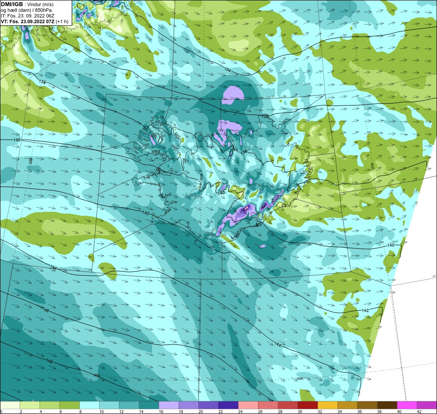Image resolution: width=437 pixels, height=414 pixels.
Task: Click the 20–22 m/s purple legend swatch
Action: pos(208,405)
